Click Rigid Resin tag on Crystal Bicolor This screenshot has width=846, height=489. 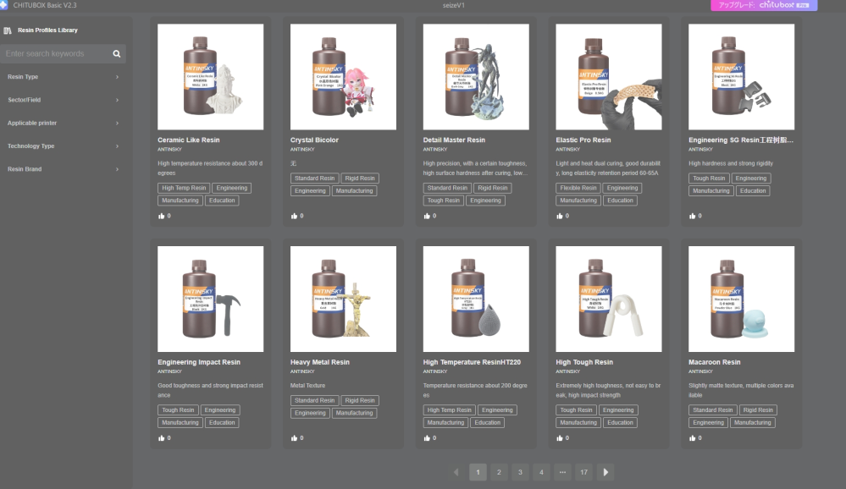coord(360,179)
